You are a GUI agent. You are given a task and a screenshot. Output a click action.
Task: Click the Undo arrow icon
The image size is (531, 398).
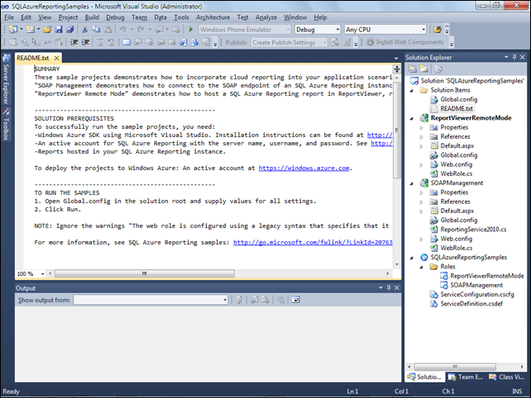click(122, 30)
